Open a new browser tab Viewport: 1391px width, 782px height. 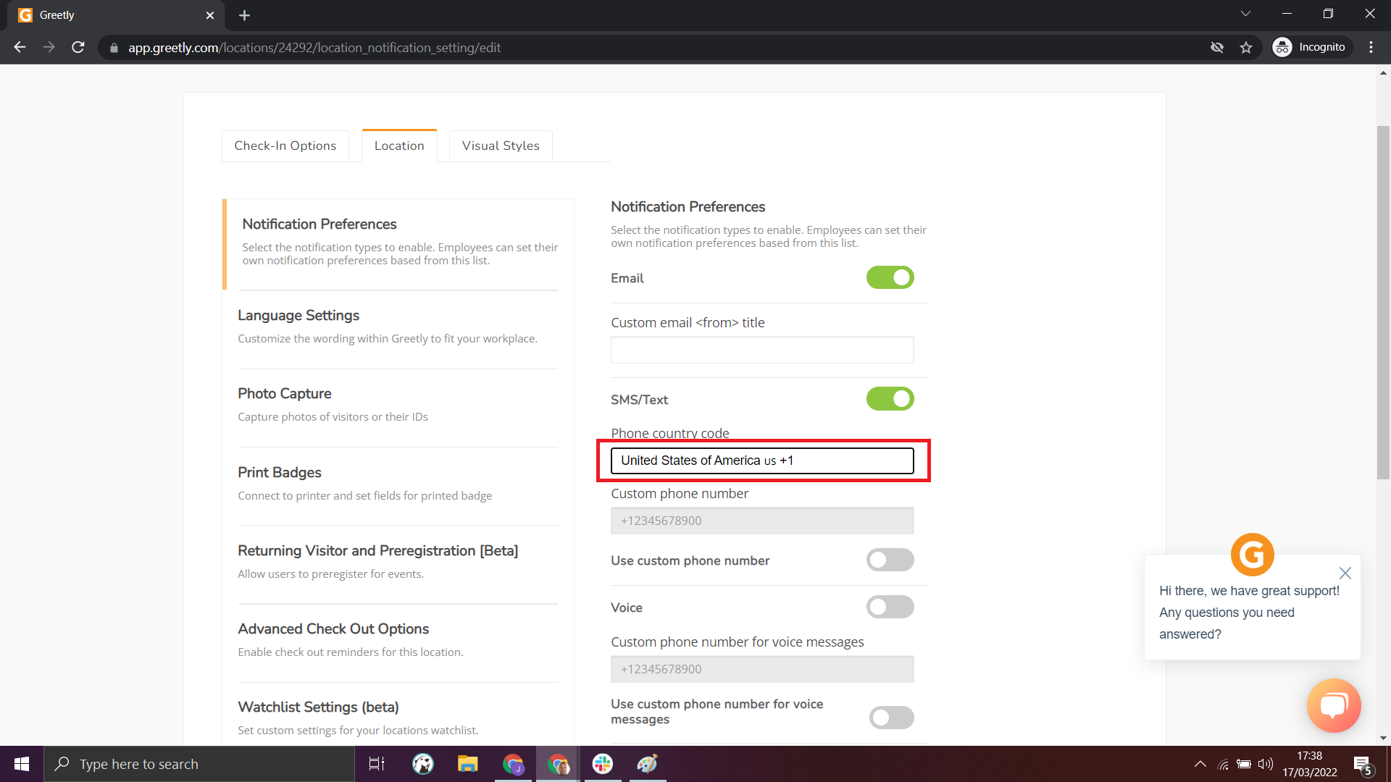click(244, 15)
